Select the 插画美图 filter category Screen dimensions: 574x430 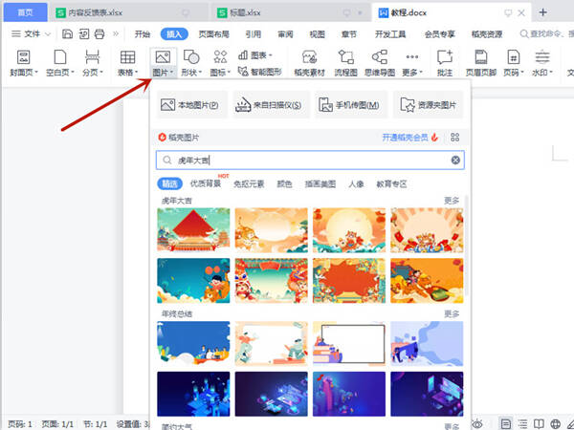pos(320,183)
